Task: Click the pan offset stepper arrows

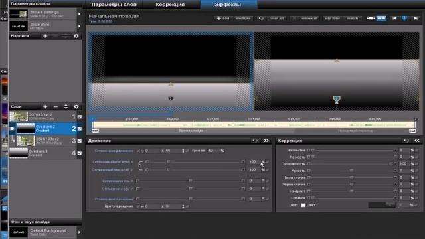Action: 183,151
